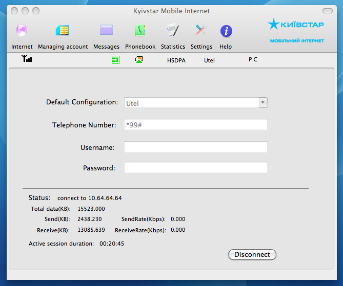Click the Send value 2438.230
This screenshot has height=286, width=343.
[90, 219]
